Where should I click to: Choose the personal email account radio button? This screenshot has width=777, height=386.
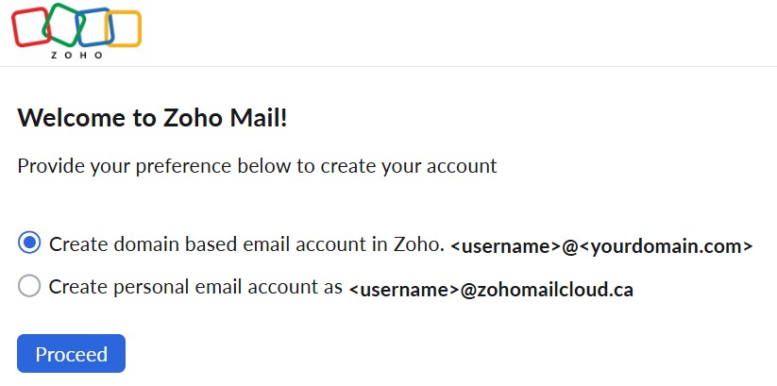tap(29, 286)
